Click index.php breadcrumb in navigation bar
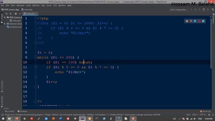Viewport: 215px width, 121px height. (27, 10)
